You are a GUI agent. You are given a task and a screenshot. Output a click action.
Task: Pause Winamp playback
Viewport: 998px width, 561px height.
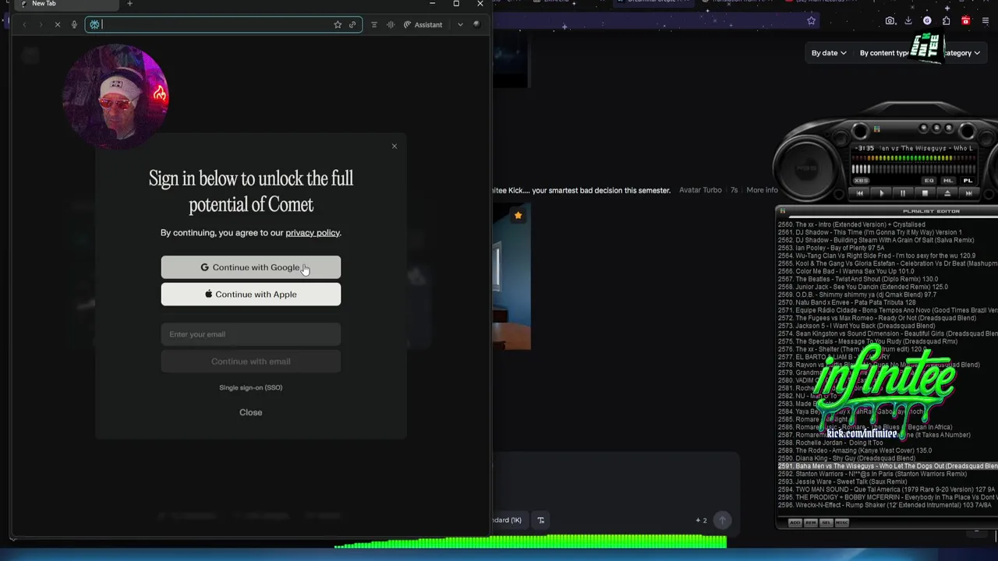click(903, 193)
